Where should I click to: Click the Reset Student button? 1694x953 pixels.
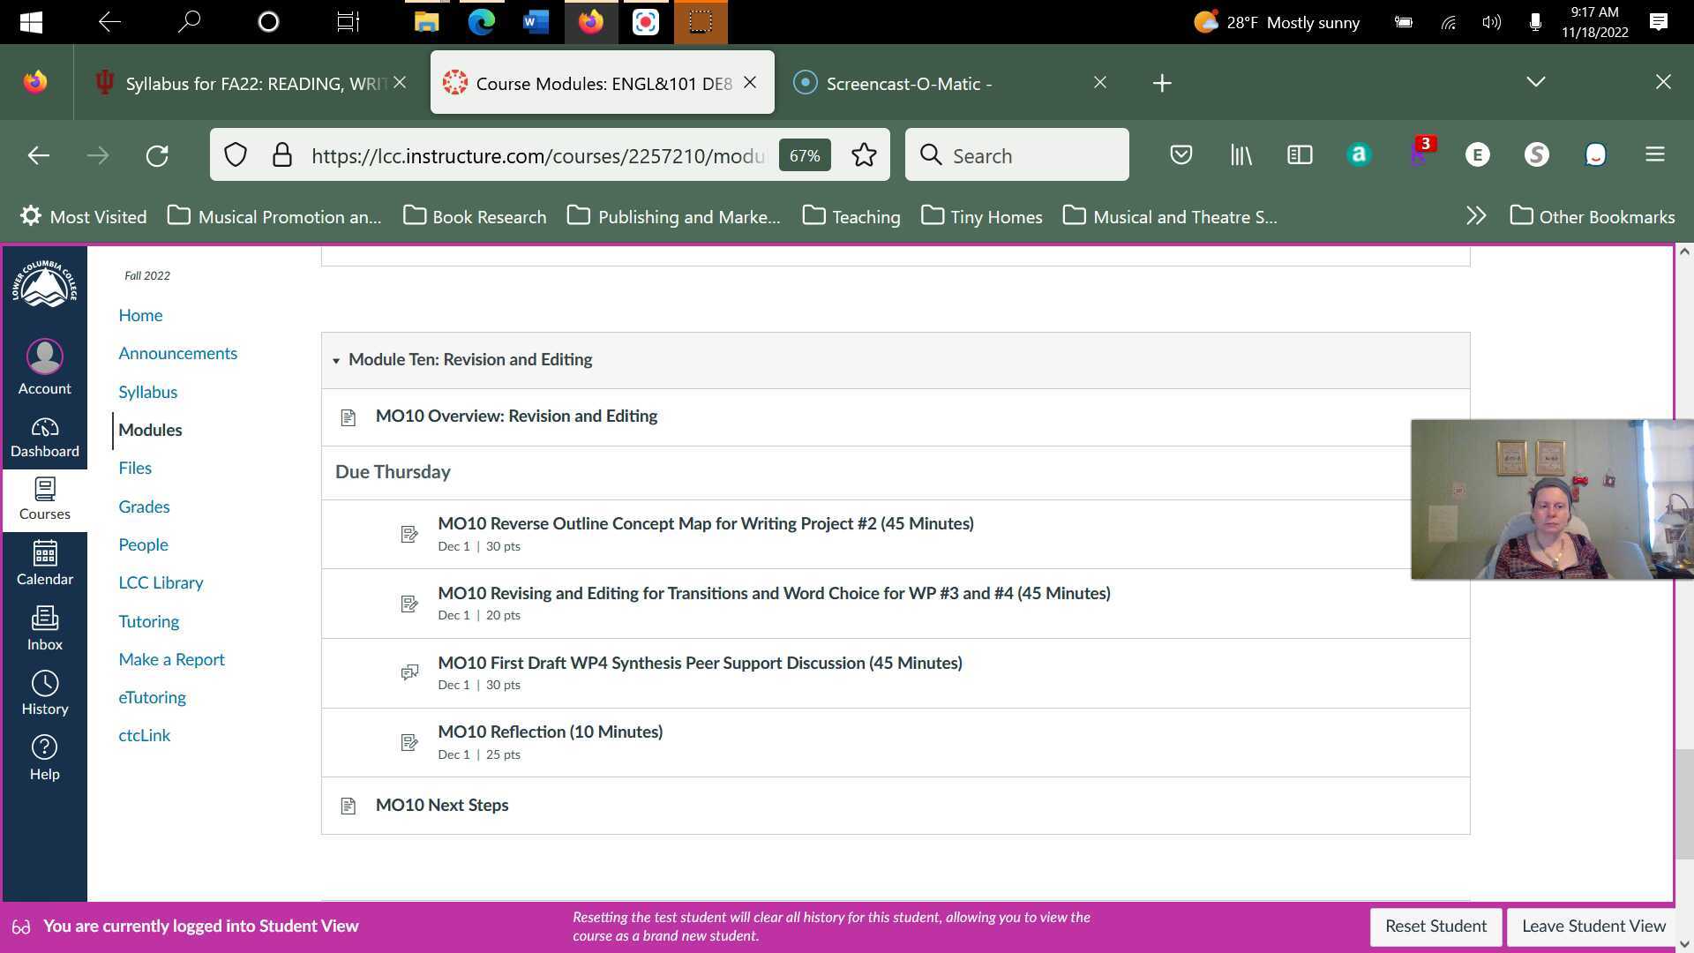[1435, 927]
